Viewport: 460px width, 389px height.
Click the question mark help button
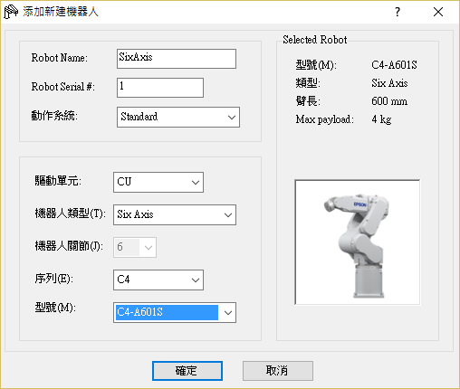[398, 12]
